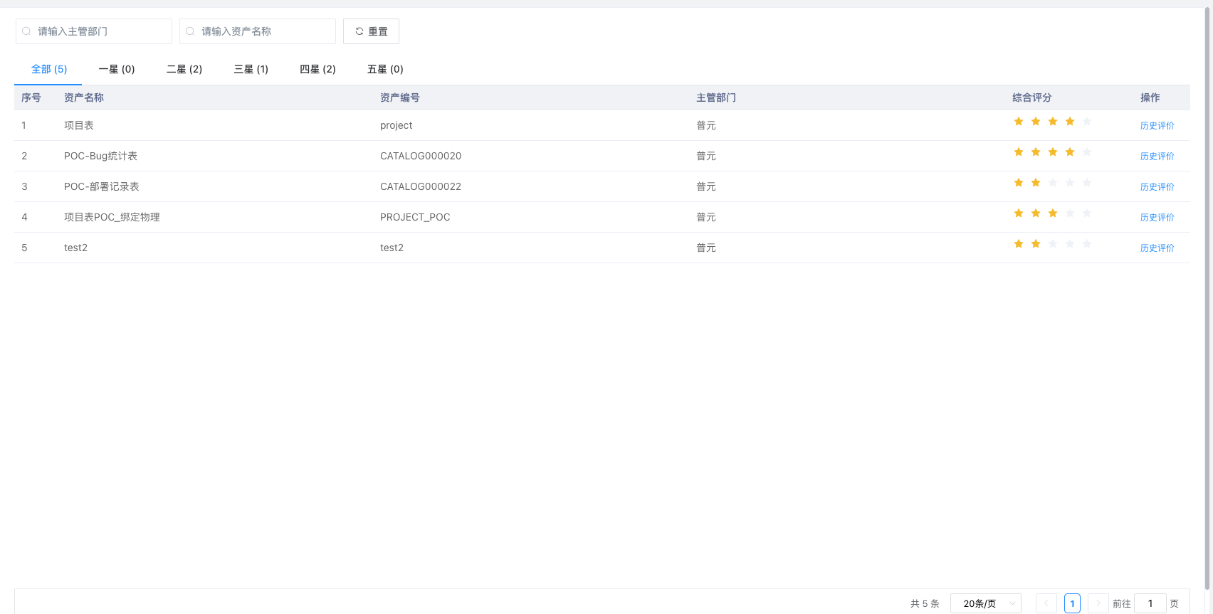Open 历史评价 for the 项目表 row

click(x=1157, y=126)
